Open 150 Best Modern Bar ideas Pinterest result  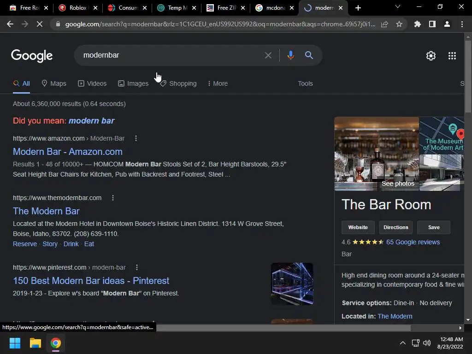click(91, 281)
